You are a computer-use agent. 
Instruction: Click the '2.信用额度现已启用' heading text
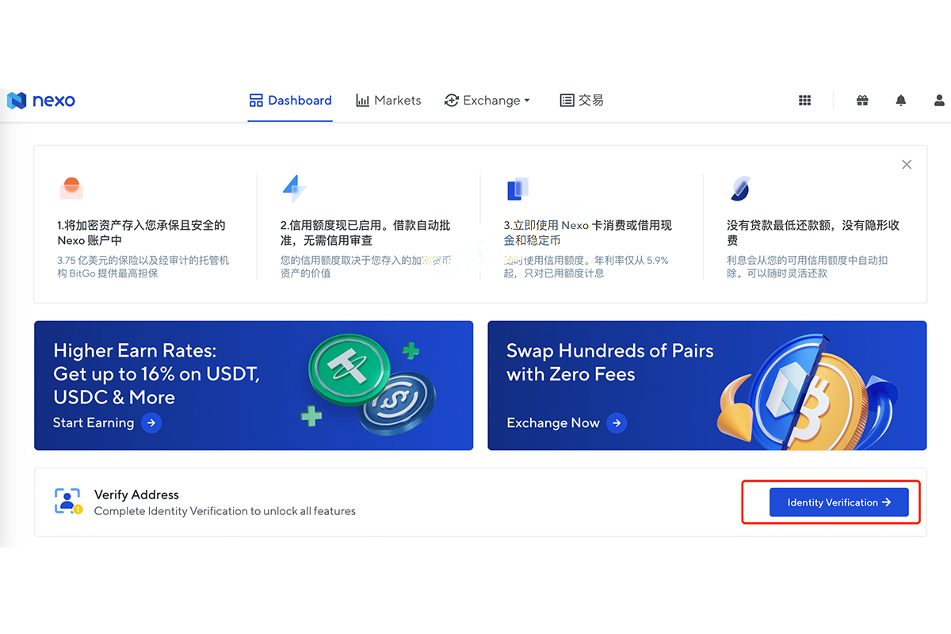tap(365, 232)
